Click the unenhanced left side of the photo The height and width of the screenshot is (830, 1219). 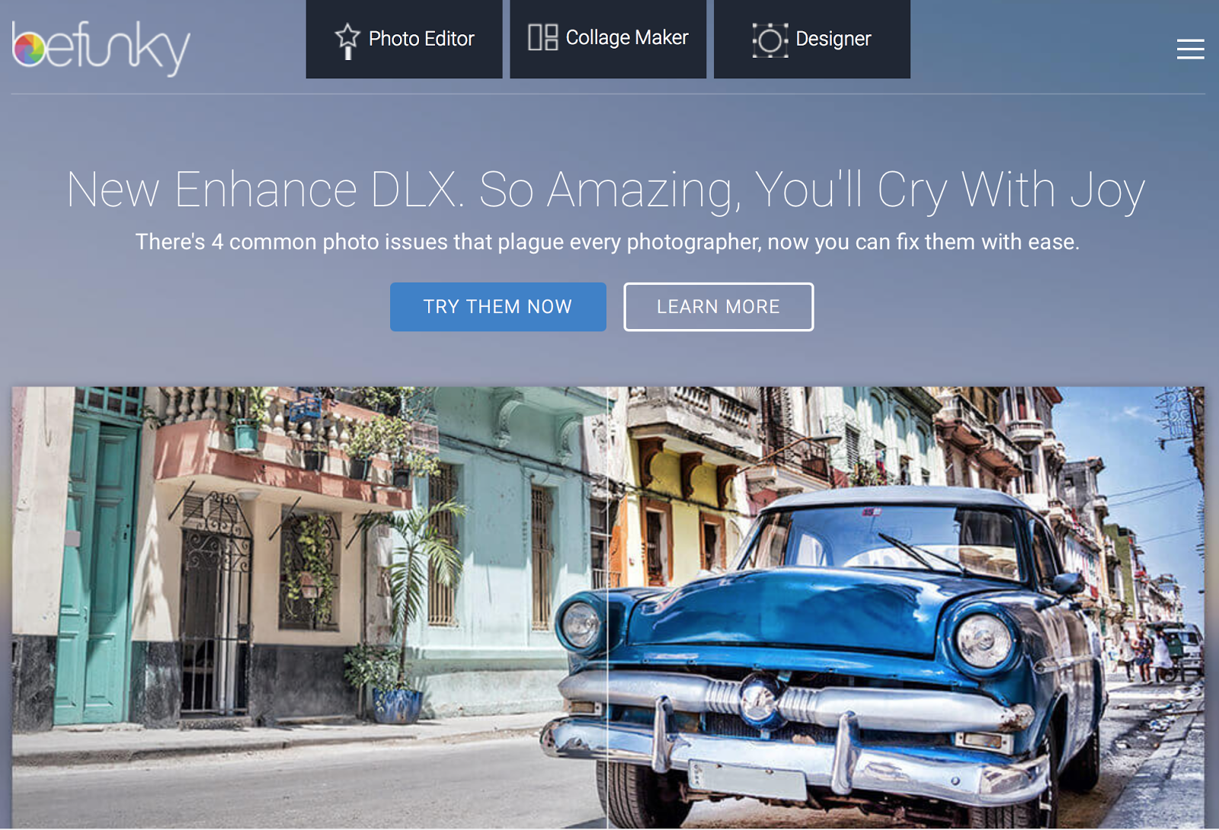click(309, 607)
